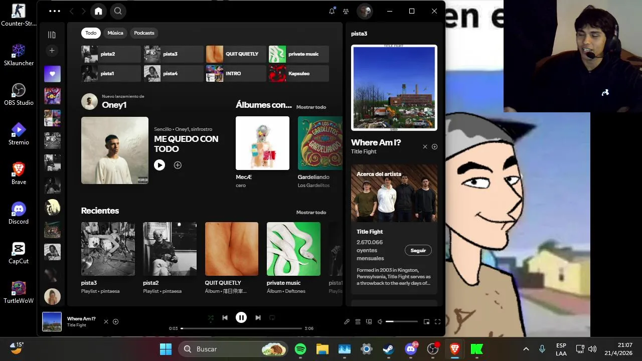Open the user profile avatar
Viewport: 642px width, 361px height.
365,11
